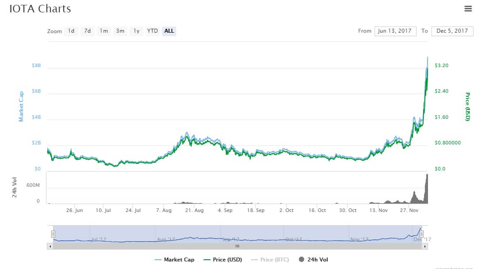Image resolution: width=481 pixels, height=269 pixels.
Task: Click the '$0.800000' price label
Action: coord(447,143)
